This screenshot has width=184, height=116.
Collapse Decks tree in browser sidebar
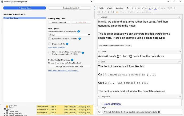point(2,109)
